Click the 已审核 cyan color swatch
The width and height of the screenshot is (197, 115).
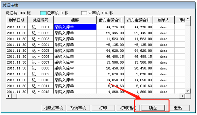coord(43,13)
